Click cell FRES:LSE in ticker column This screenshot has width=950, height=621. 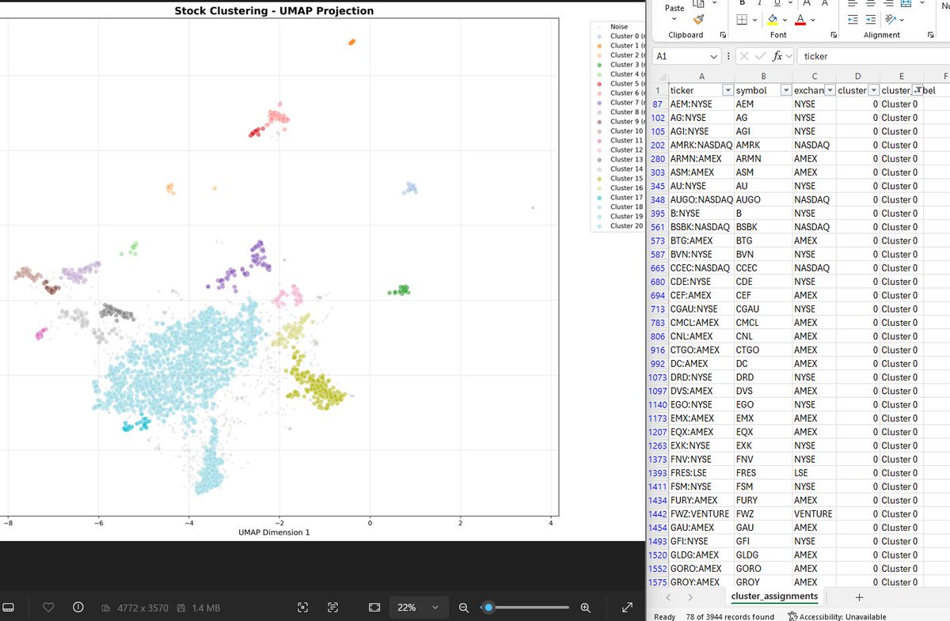click(x=701, y=473)
